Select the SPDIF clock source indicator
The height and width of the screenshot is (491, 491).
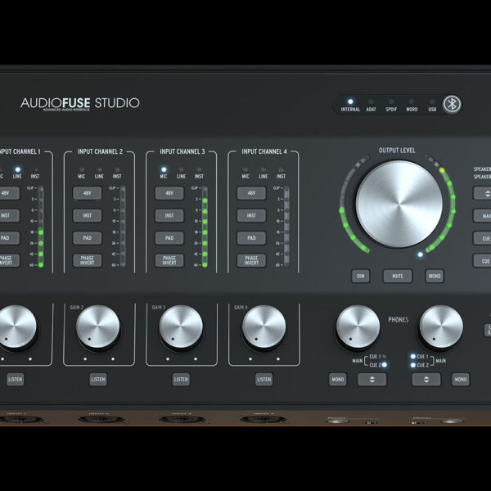pos(391,101)
